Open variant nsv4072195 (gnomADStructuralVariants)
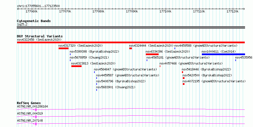Image resolution: width=253 pixels, height=127 pixels. tap(214, 81)
